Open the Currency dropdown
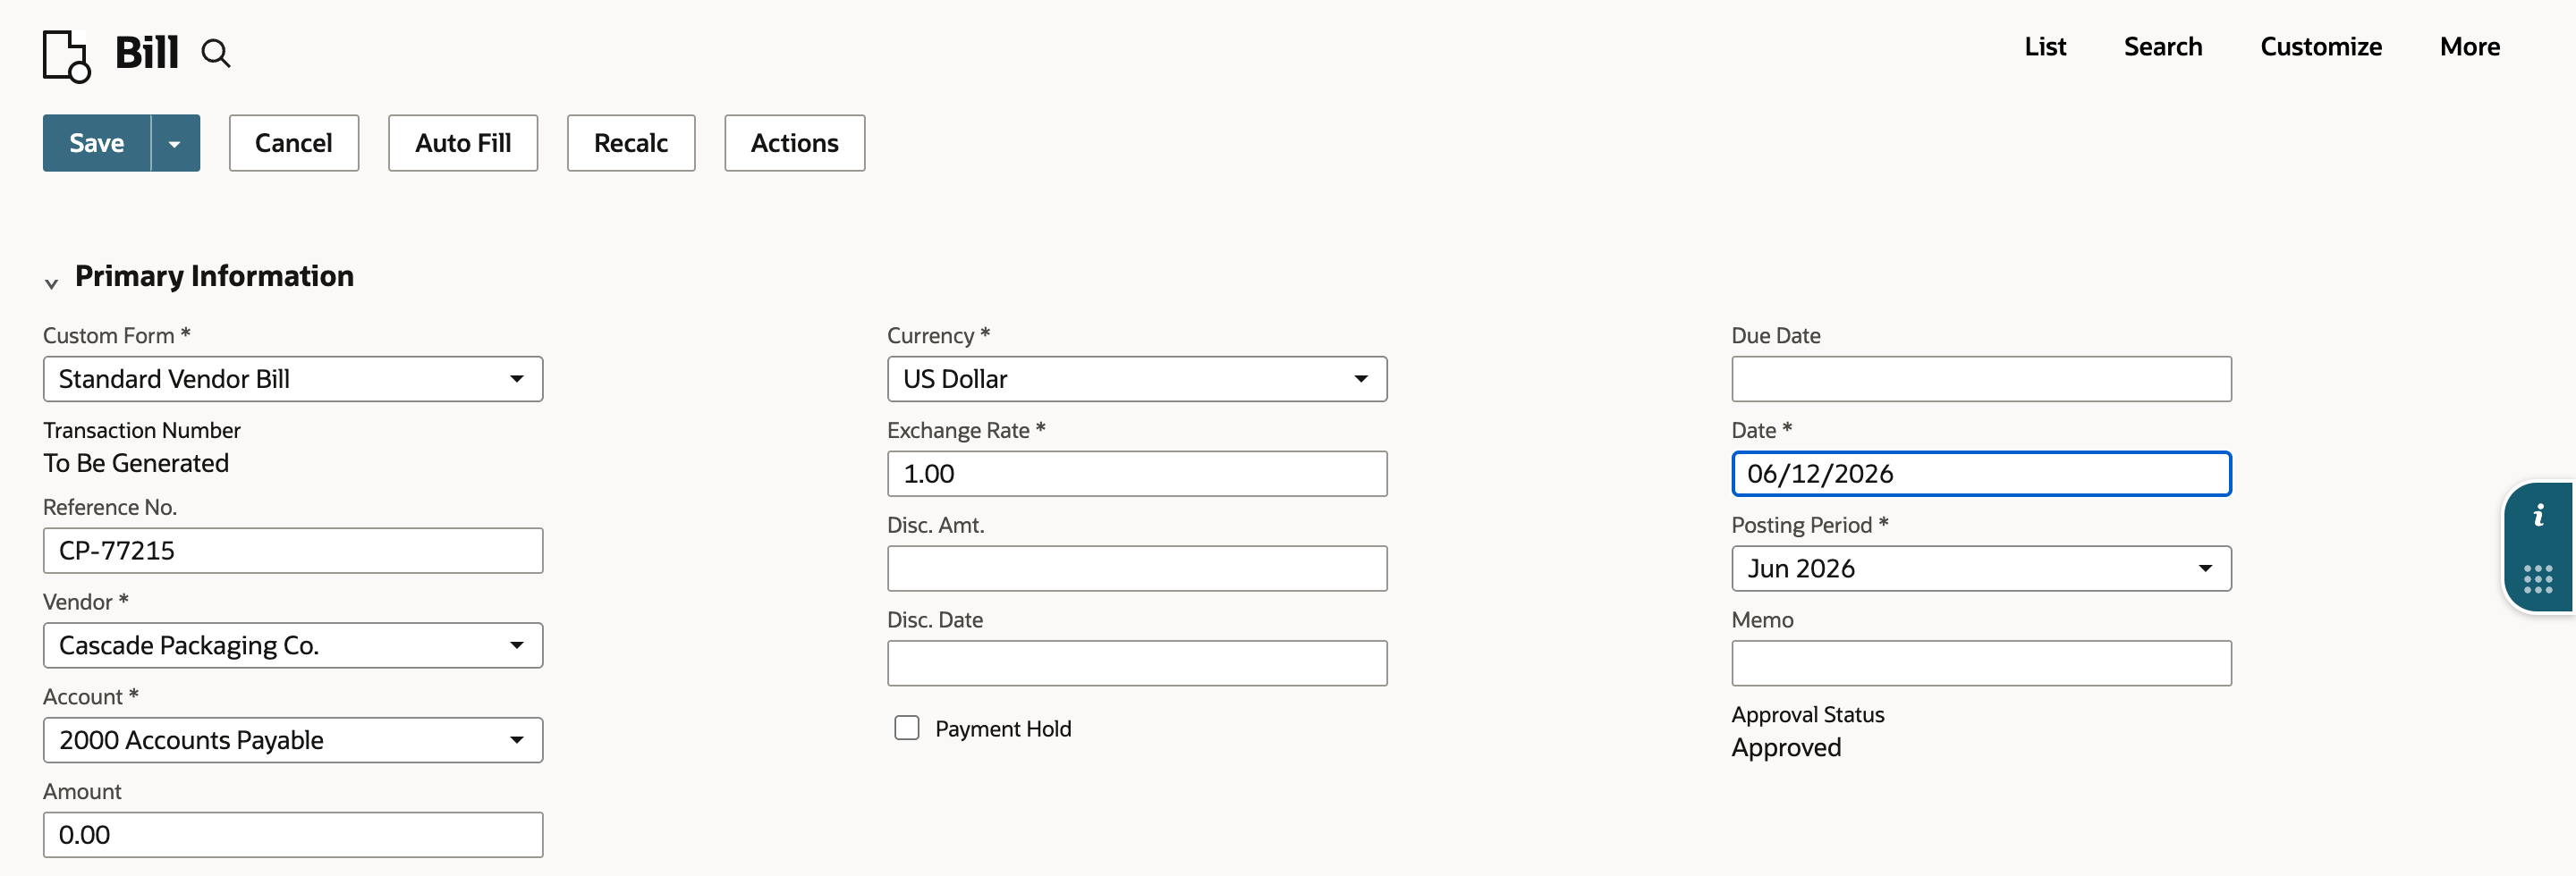This screenshot has width=2576, height=876. (1137, 380)
